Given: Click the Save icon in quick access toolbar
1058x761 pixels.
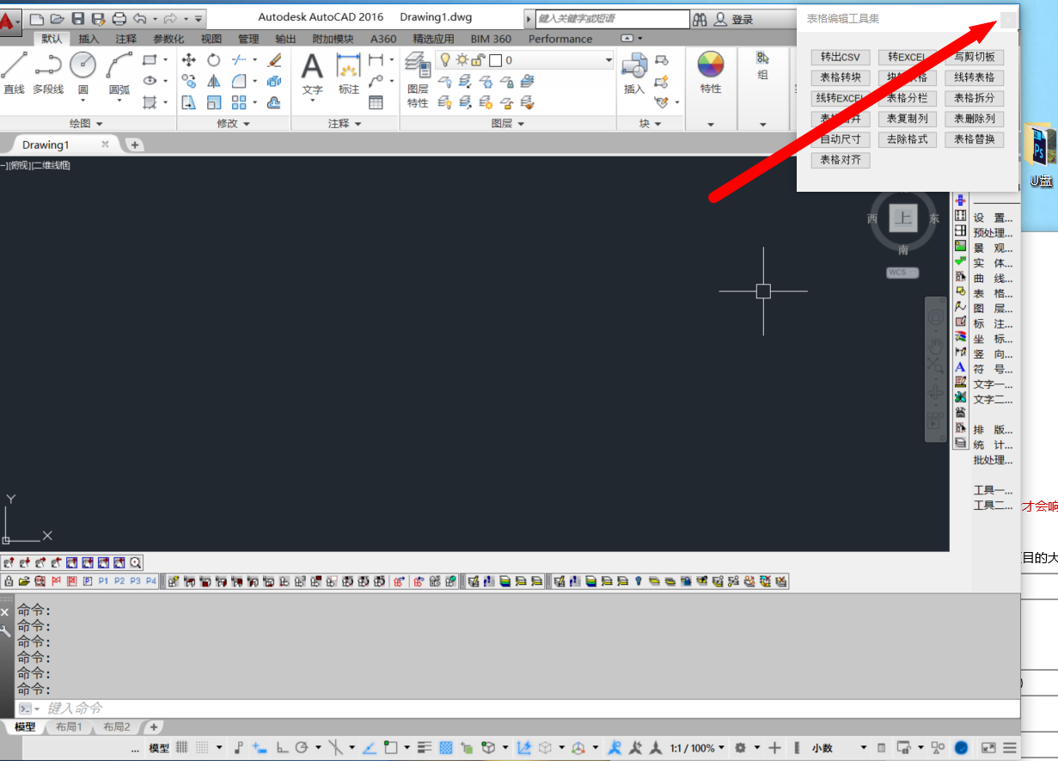Looking at the screenshot, I should point(78,18).
